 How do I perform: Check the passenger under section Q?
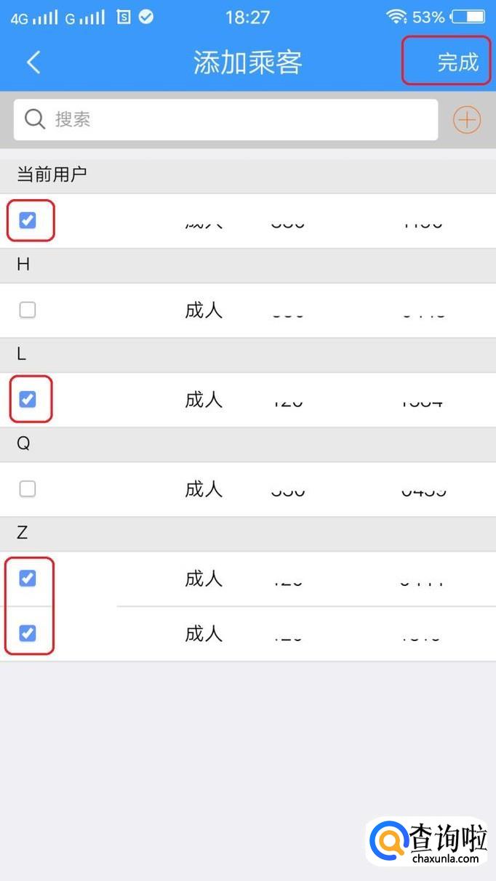[x=28, y=489]
